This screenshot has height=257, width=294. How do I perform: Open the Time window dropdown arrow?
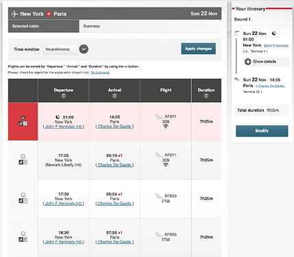[x=84, y=49]
